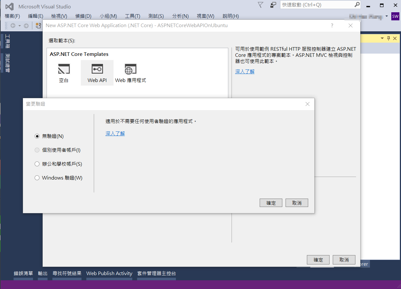This screenshot has height=289, width=401.
Task: Select 無驗證(N) radio option
Action: (x=37, y=136)
